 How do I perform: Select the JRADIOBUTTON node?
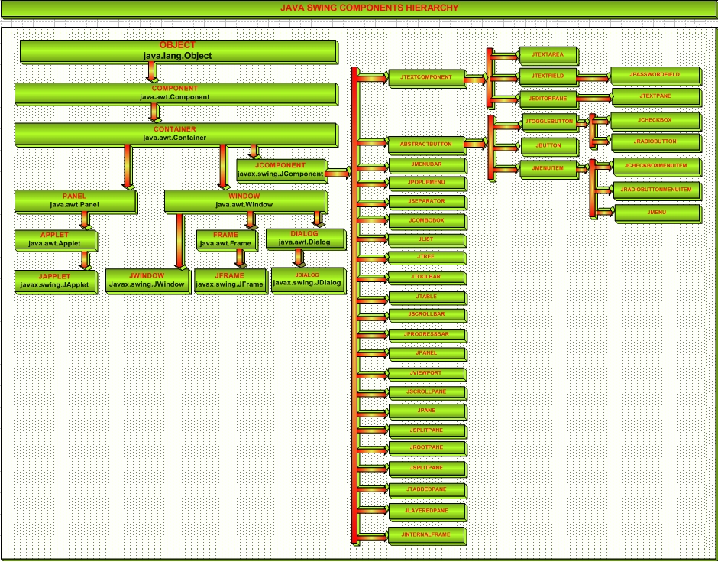pos(655,142)
